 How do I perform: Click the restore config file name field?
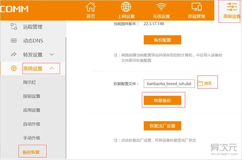[169, 84]
